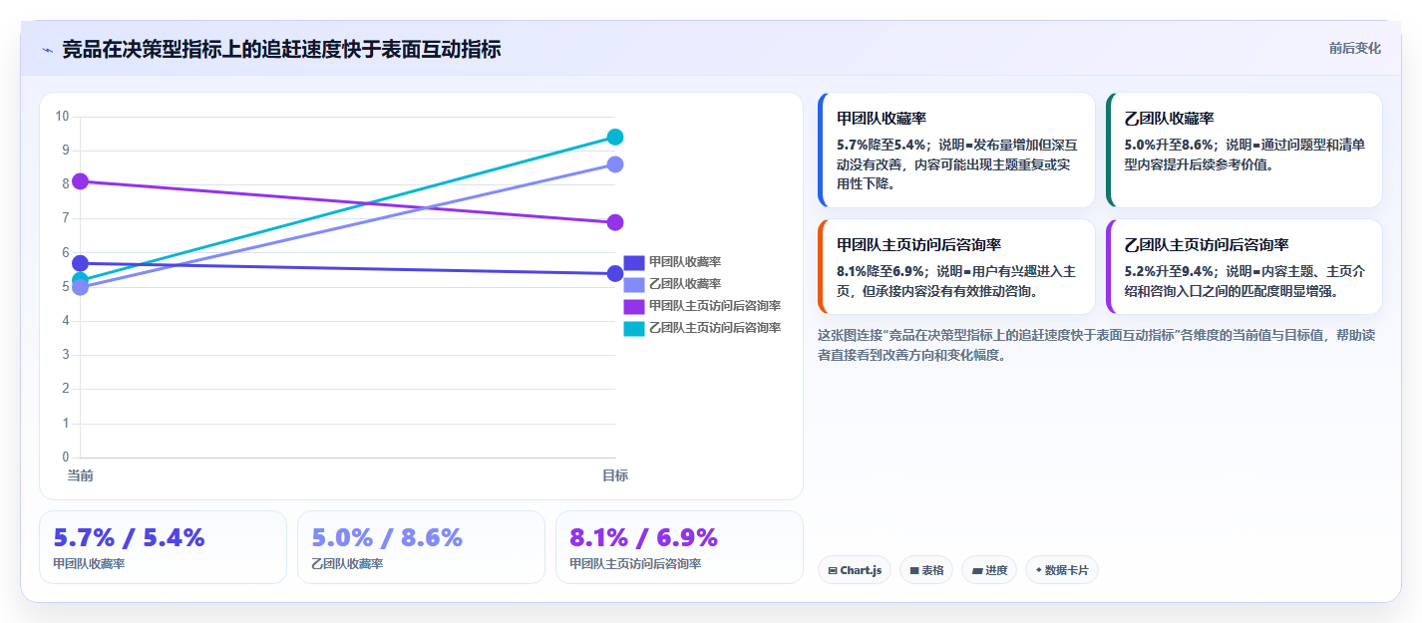Click 乙团队主页访问后咨询率 point at 目标

pos(615,138)
